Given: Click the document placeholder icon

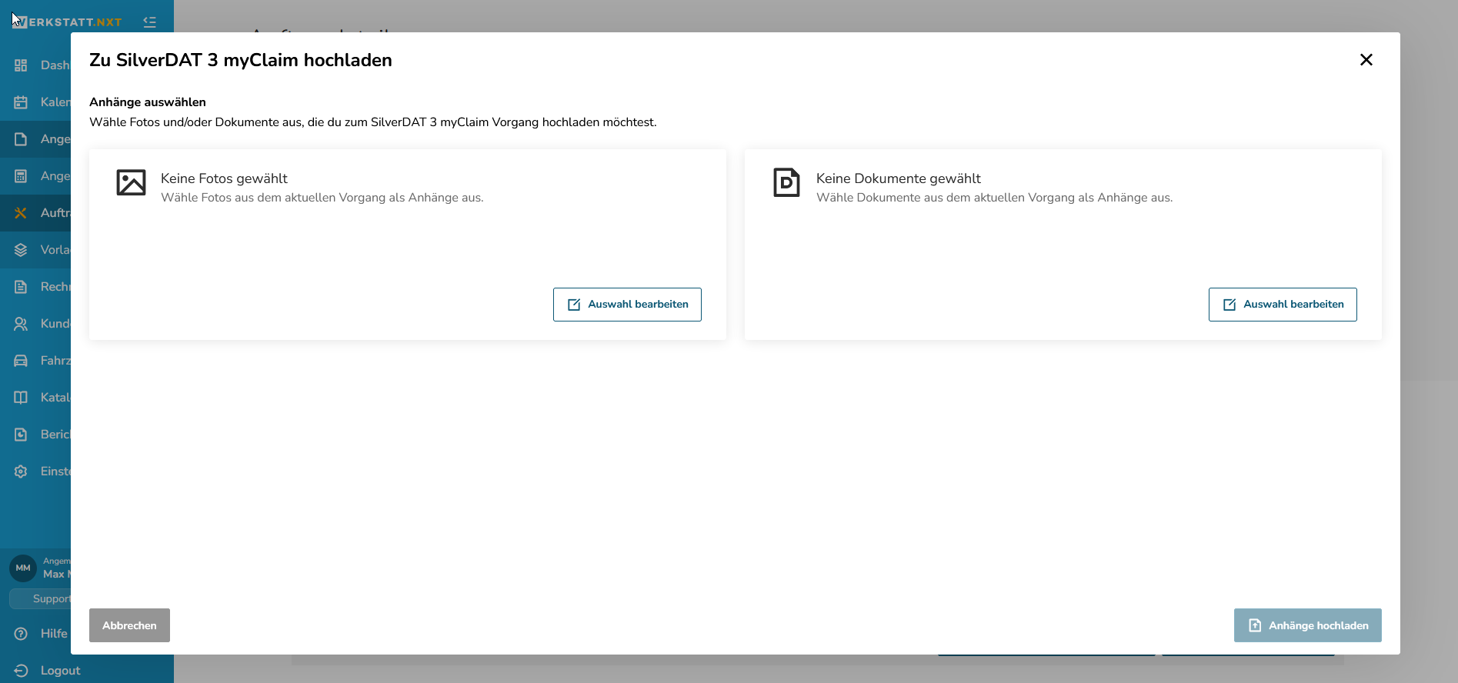Looking at the screenshot, I should [786, 182].
